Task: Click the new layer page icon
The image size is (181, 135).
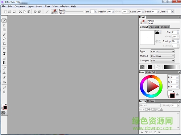Action: (x=155, y=132)
